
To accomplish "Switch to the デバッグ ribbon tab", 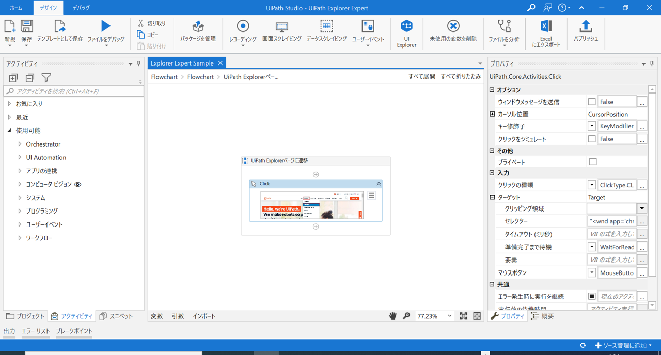I will [81, 8].
